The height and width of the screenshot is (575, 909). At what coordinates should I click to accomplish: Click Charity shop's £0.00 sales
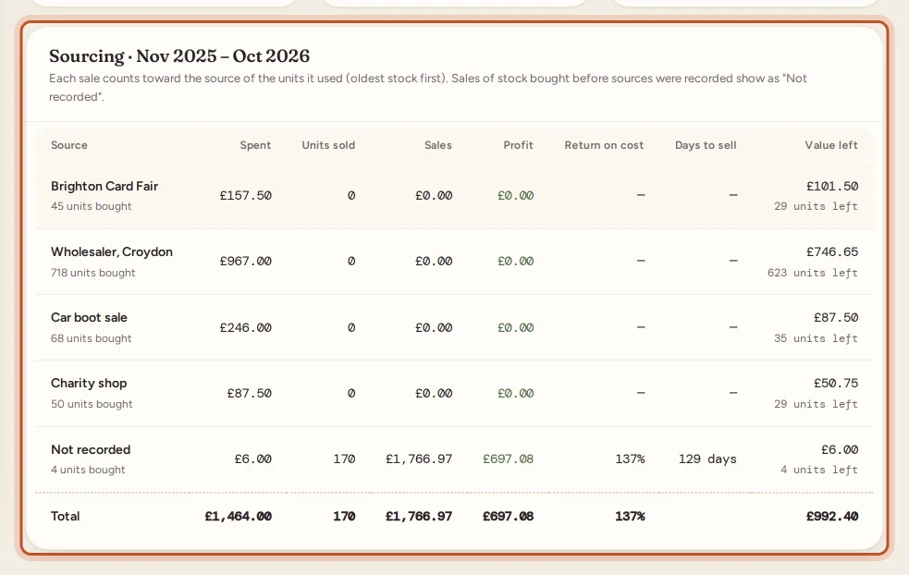[x=434, y=394]
